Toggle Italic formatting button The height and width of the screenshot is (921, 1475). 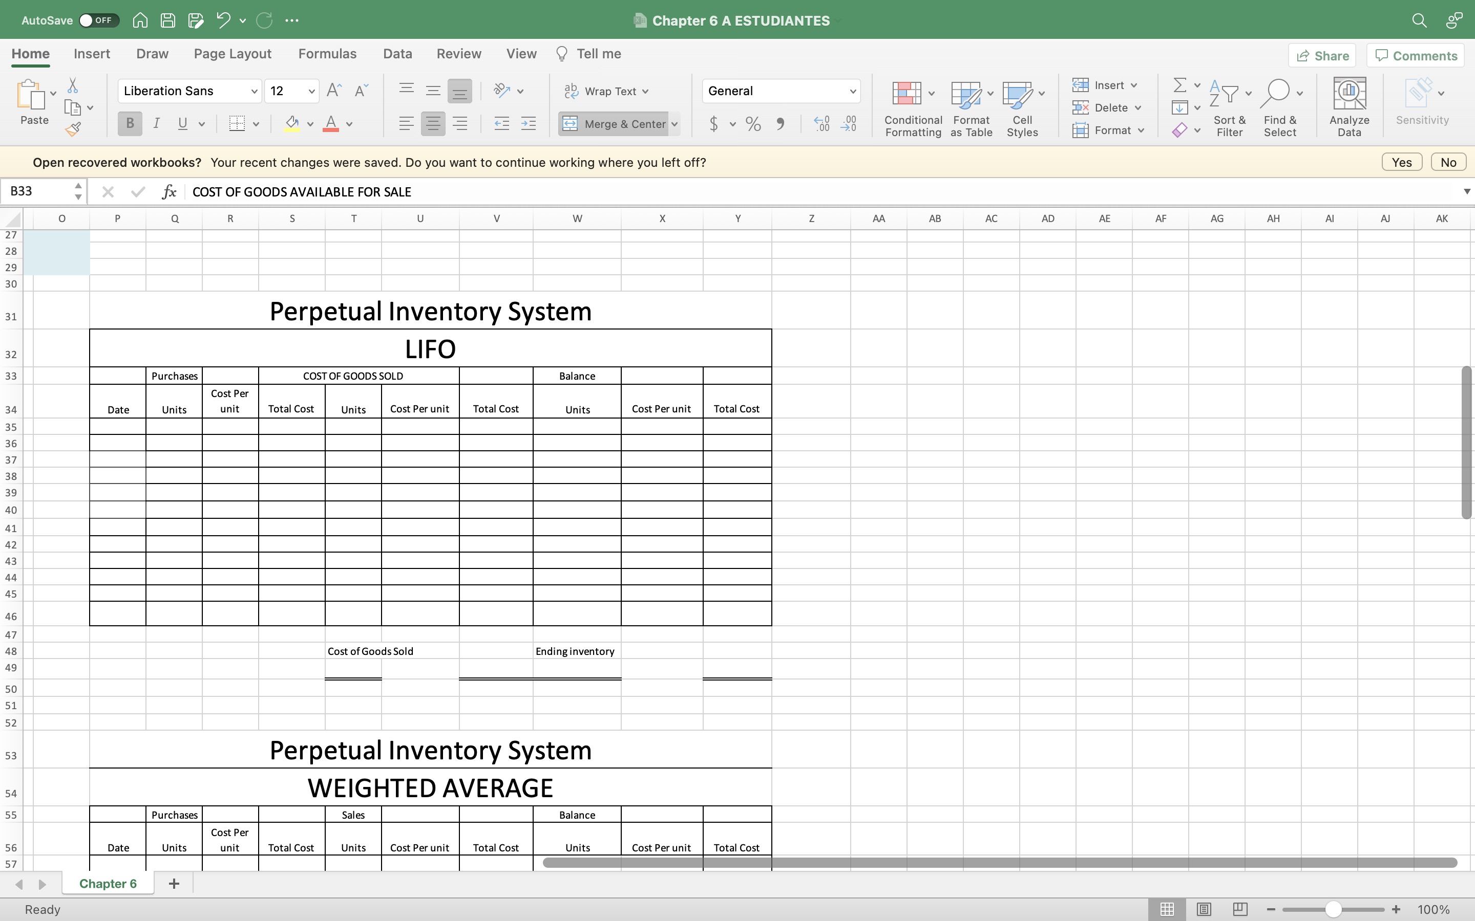click(157, 124)
